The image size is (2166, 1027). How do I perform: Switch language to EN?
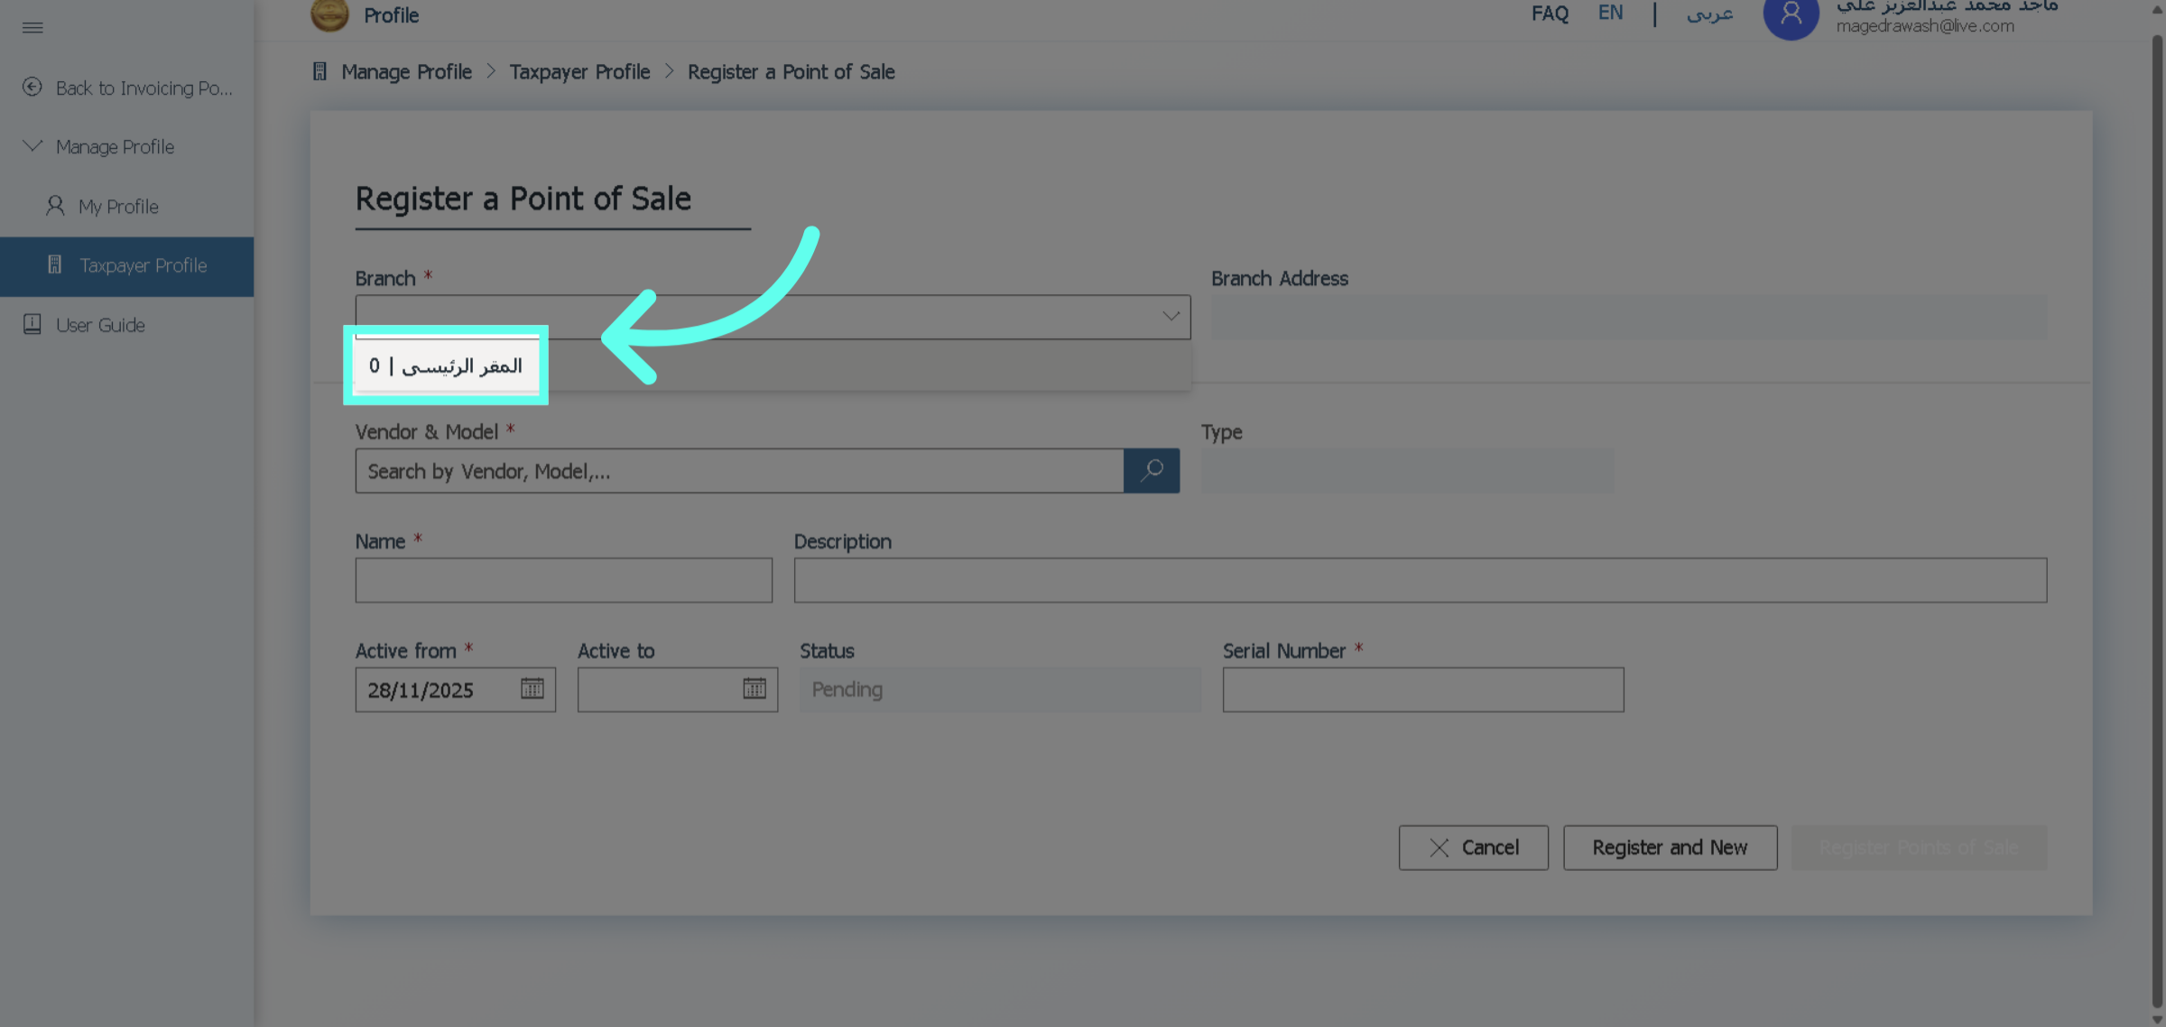[x=1610, y=14]
